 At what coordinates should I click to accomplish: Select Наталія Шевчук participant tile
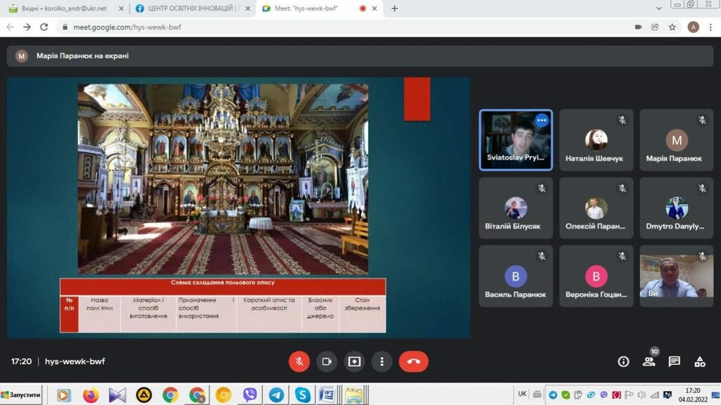point(596,141)
